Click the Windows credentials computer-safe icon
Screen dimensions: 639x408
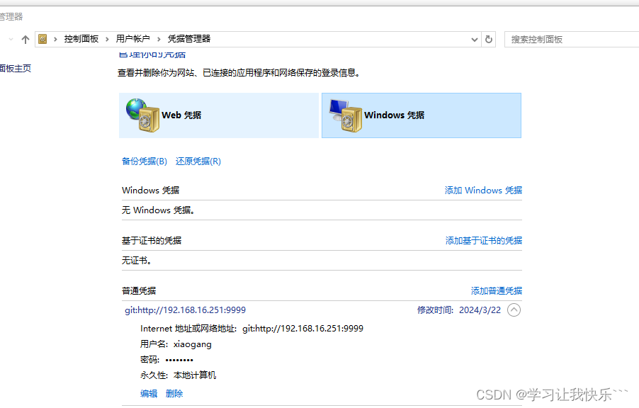346,115
